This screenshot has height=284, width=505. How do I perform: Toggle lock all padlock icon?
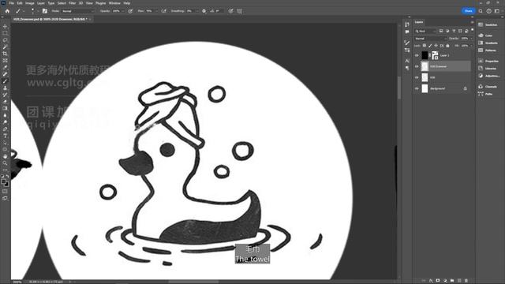point(447,46)
